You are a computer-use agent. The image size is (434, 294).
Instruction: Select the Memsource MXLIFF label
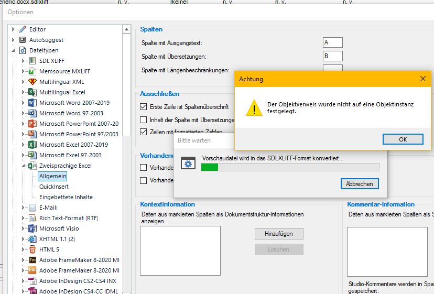[x=65, y=71]
